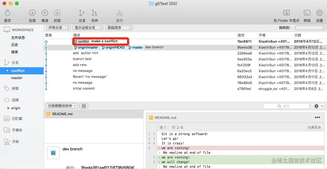Click the origin/HEAD branch label
Viewport: 327px width, 169px height.
click(113, 48)
